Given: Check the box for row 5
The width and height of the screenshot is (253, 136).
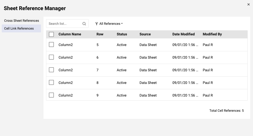Looking at the screenshot, I should click(51, 44).
